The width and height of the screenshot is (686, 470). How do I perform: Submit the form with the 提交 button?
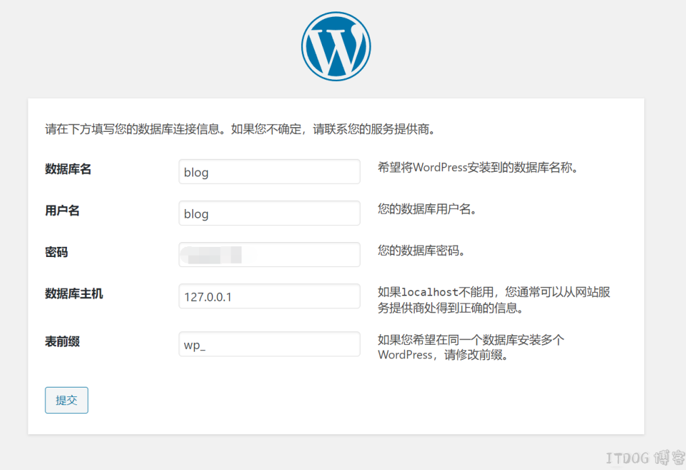tap(66, 400)
